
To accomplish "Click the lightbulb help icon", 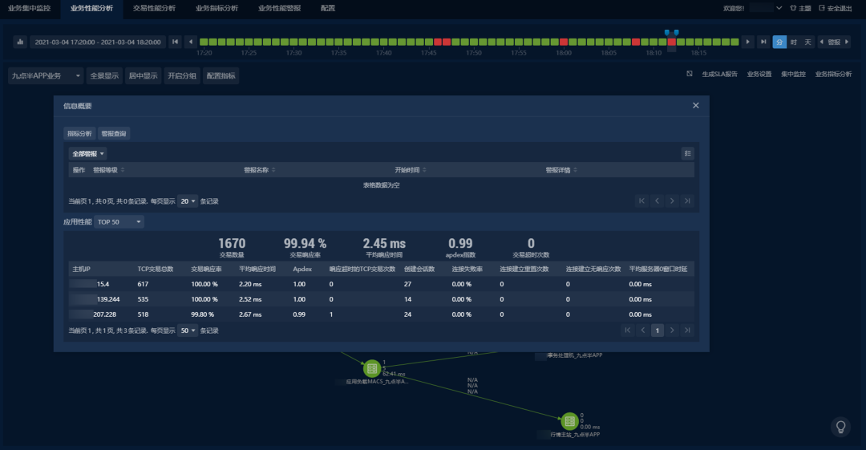I will coord(840,426).
